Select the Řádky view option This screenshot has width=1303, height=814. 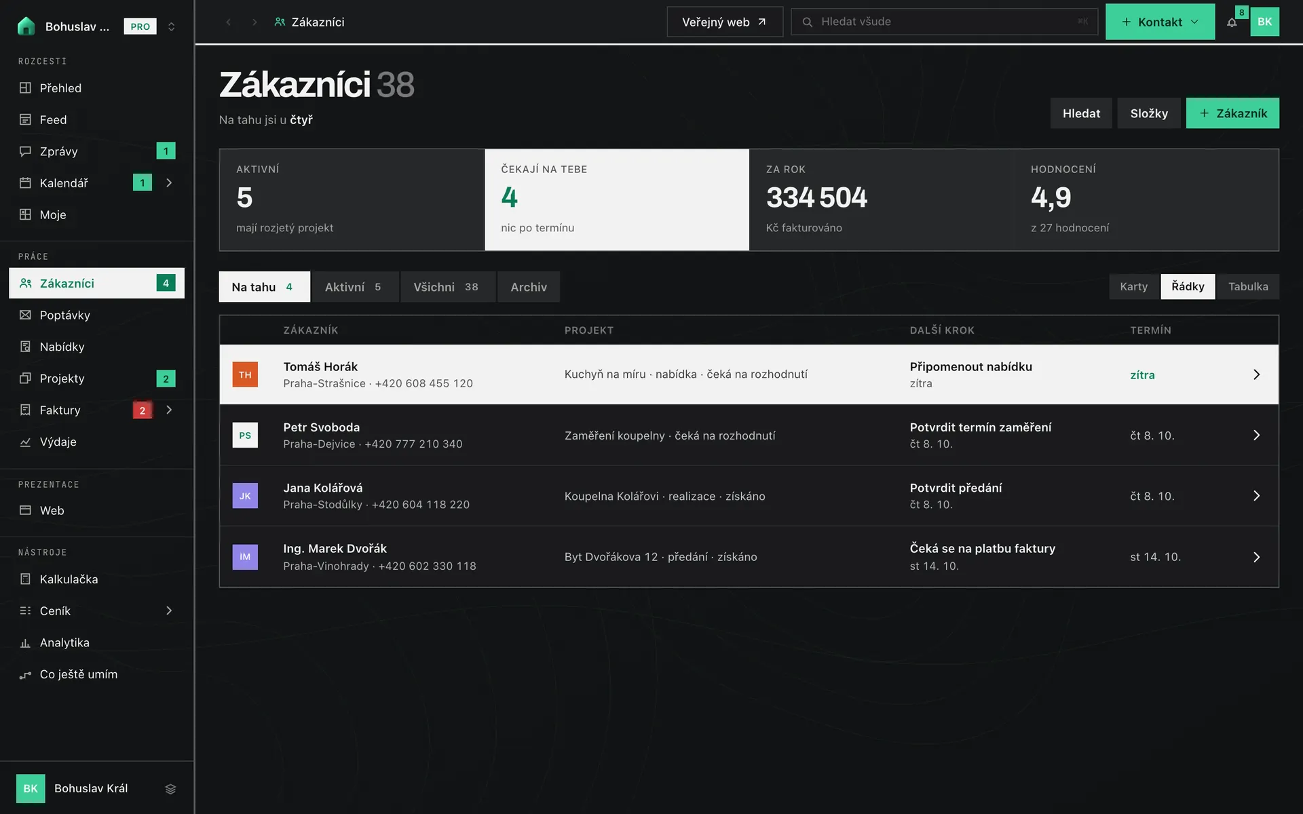click(x=1188, y=286)
